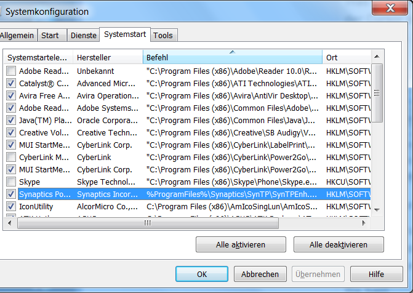Image resolution: width=413 pixels, height=293 pixels.
Task: Tick the CyberLink Power2Go unchecked entry
Action: point(11,157)
